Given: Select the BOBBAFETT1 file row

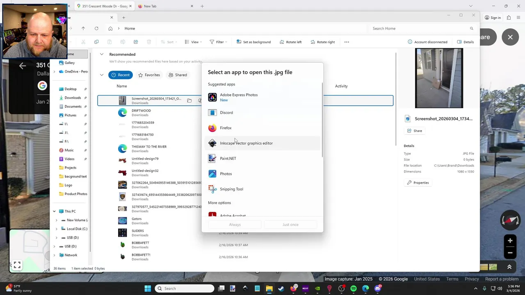Looking at the screenshot, I should pyautogui.click(x=245, y=257).
